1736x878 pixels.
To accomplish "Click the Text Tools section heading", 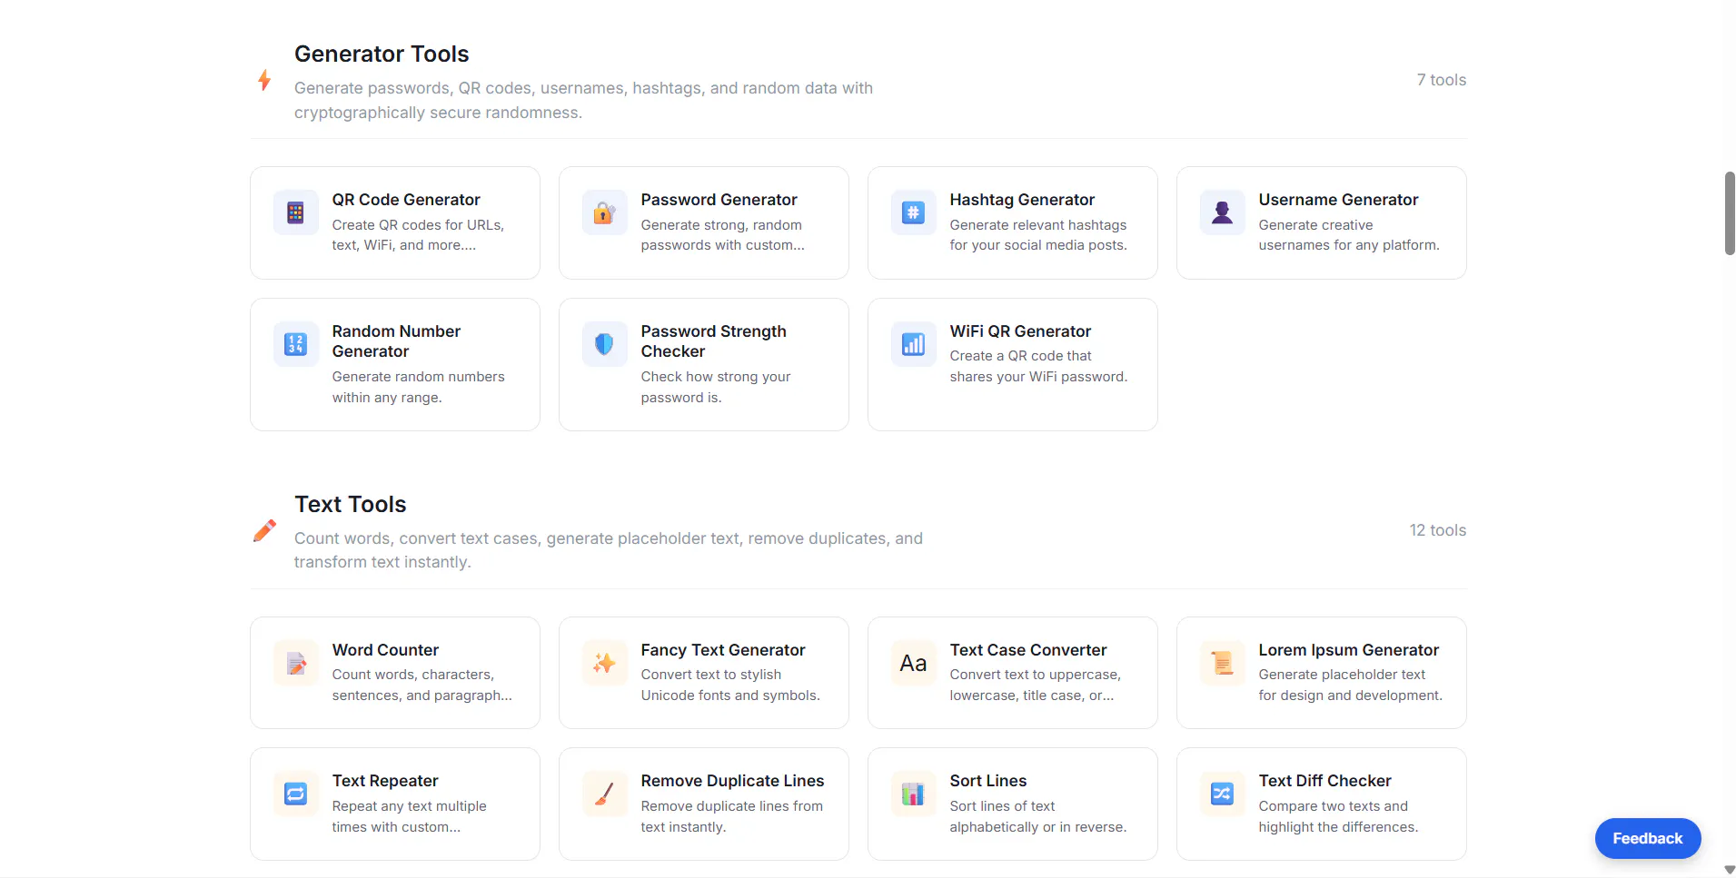I will 351,504.
